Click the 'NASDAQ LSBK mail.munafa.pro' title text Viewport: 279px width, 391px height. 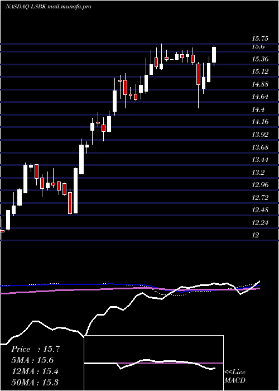coord(48,7)
